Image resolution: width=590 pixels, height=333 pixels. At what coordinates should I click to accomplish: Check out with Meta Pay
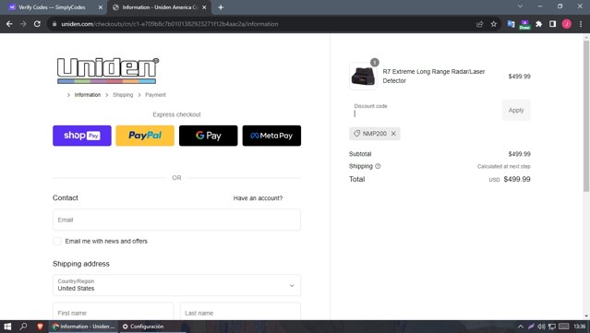click(x=271, y=136)
